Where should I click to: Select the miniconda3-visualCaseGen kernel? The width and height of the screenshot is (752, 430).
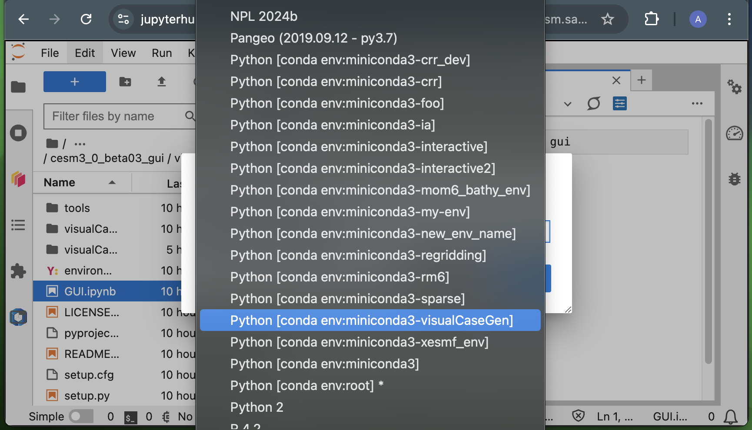pyautogui.click(x=370, y=321)
